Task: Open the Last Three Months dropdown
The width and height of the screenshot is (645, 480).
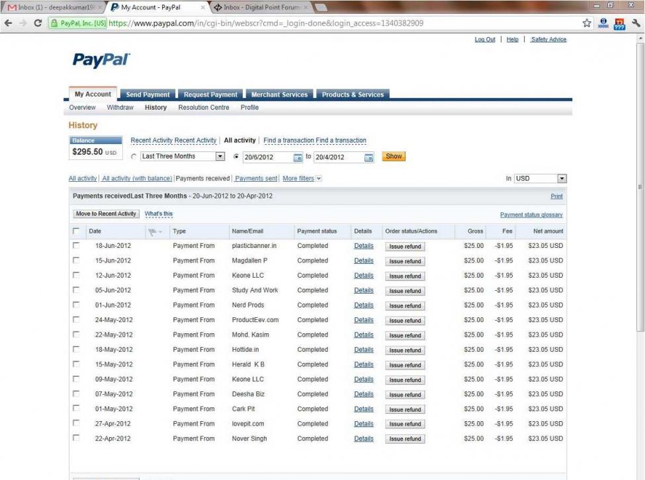Action: [182, 156]
